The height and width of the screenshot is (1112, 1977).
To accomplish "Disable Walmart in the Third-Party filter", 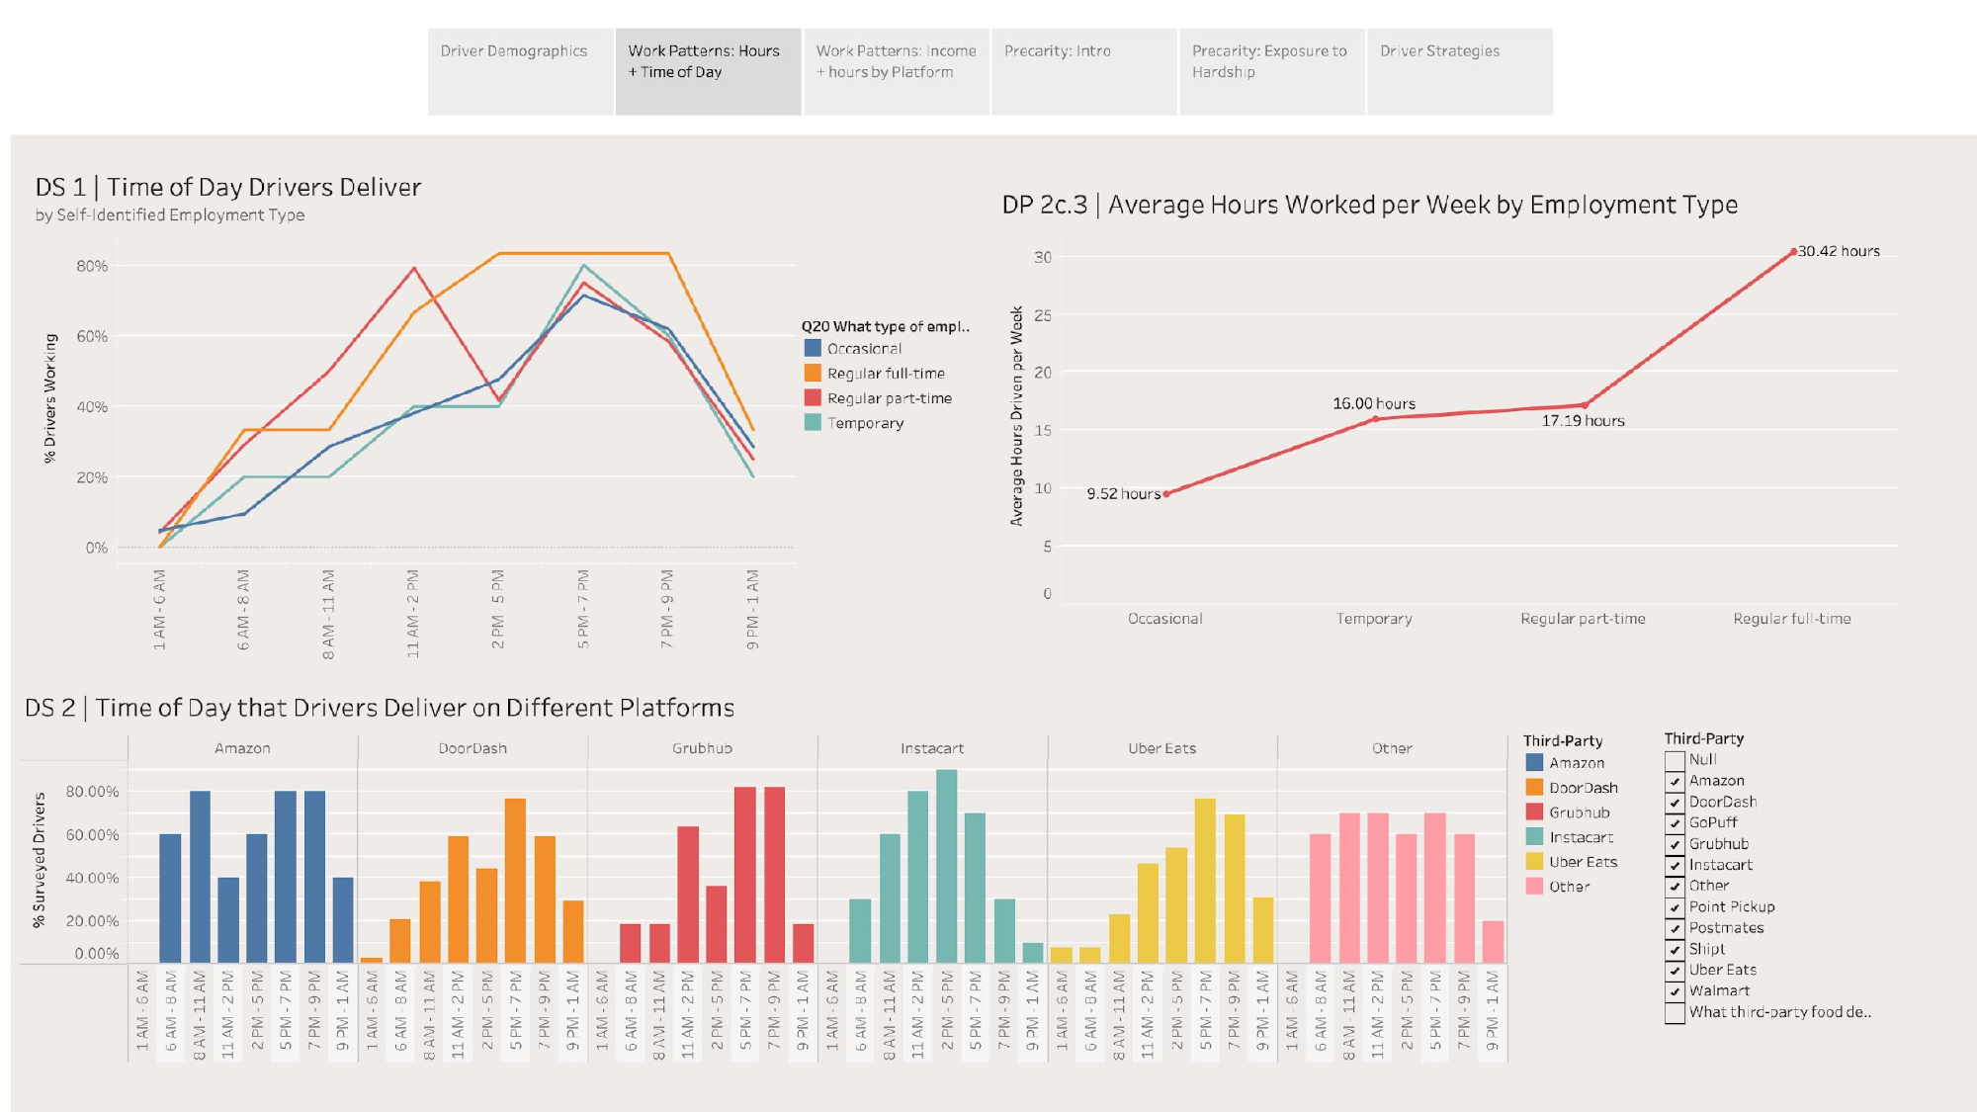I will point(1672,989).
